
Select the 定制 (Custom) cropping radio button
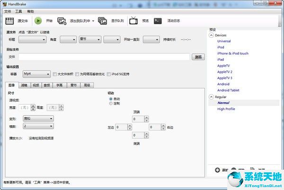pos(111,104)
